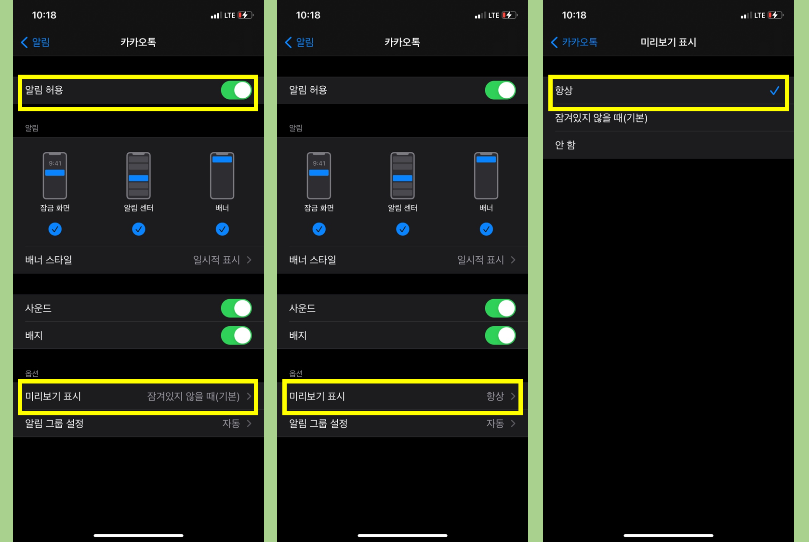Tap 카카오톡 title in middle screen
The image size is (809, 542).
tap(402, 42)
